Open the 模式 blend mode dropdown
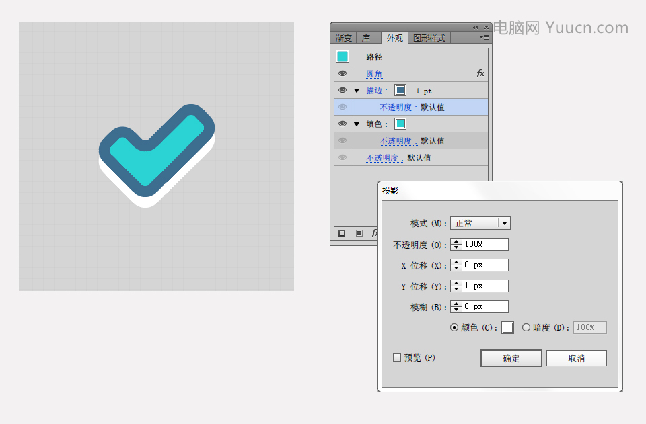Viewport: 646px width, 424px height. coord(480,223)
